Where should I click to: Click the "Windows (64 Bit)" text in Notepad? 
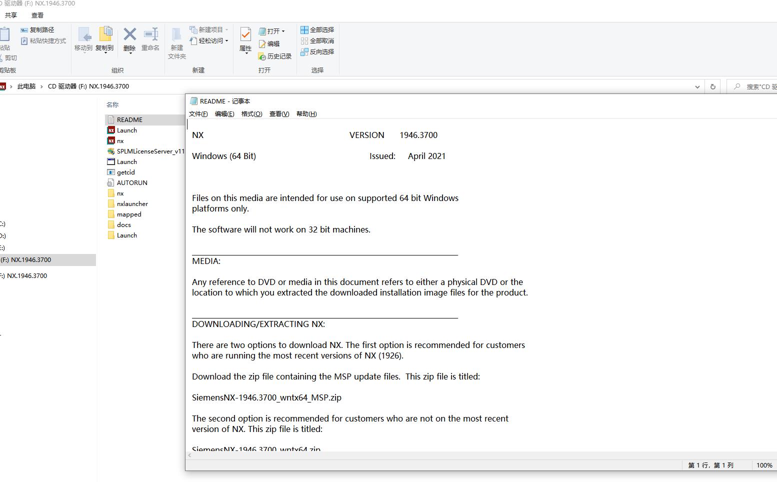click(x=224, y=156)
